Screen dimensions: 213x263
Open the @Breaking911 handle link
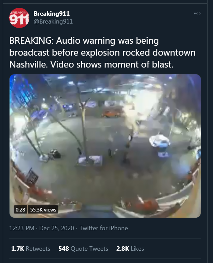(53, 21)
